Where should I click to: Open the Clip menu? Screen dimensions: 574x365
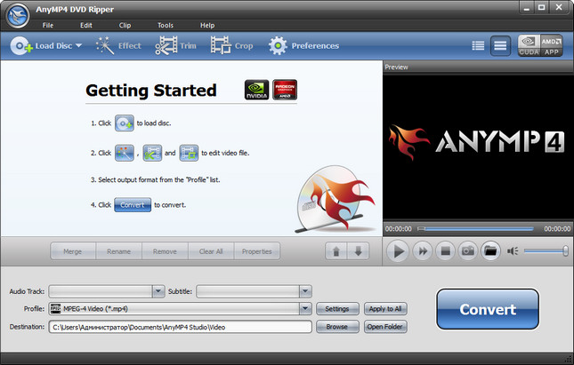pos(125,25)
